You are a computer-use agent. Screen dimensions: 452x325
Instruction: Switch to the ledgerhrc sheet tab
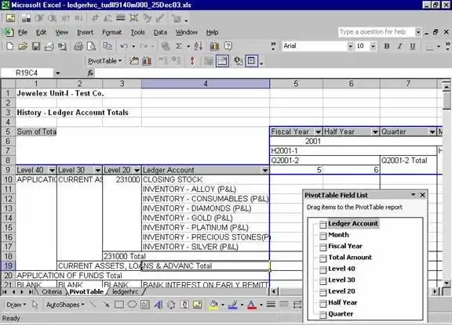pos(125,292)
